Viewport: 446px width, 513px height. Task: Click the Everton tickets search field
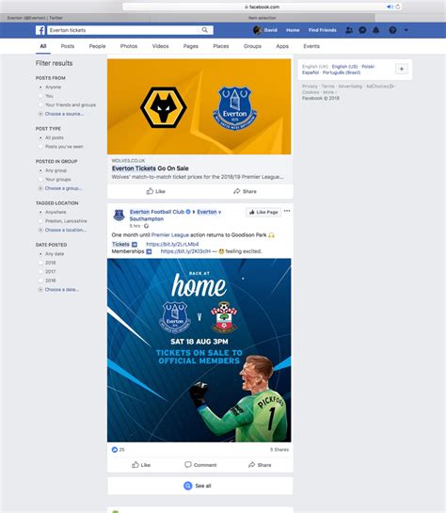pyautogui.click(x=124, y=30)
